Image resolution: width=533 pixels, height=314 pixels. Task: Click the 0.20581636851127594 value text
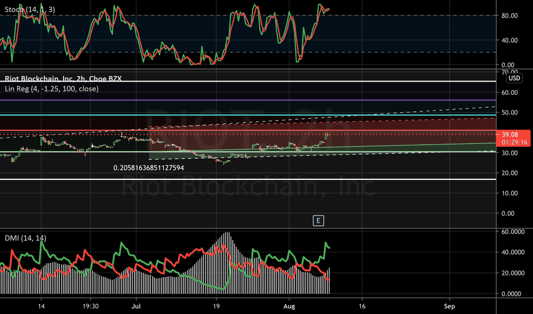[149, 168]
